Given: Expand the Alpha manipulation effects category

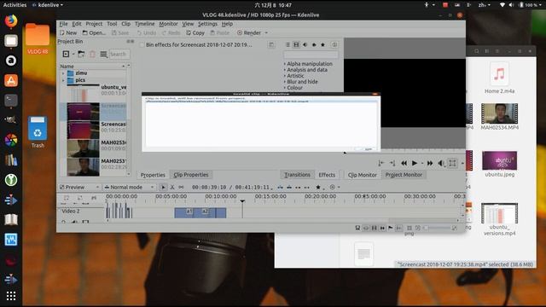Looking at the screenshot, I should (284, 64).
